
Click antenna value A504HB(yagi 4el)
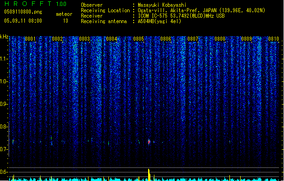(x=159, y=21)
